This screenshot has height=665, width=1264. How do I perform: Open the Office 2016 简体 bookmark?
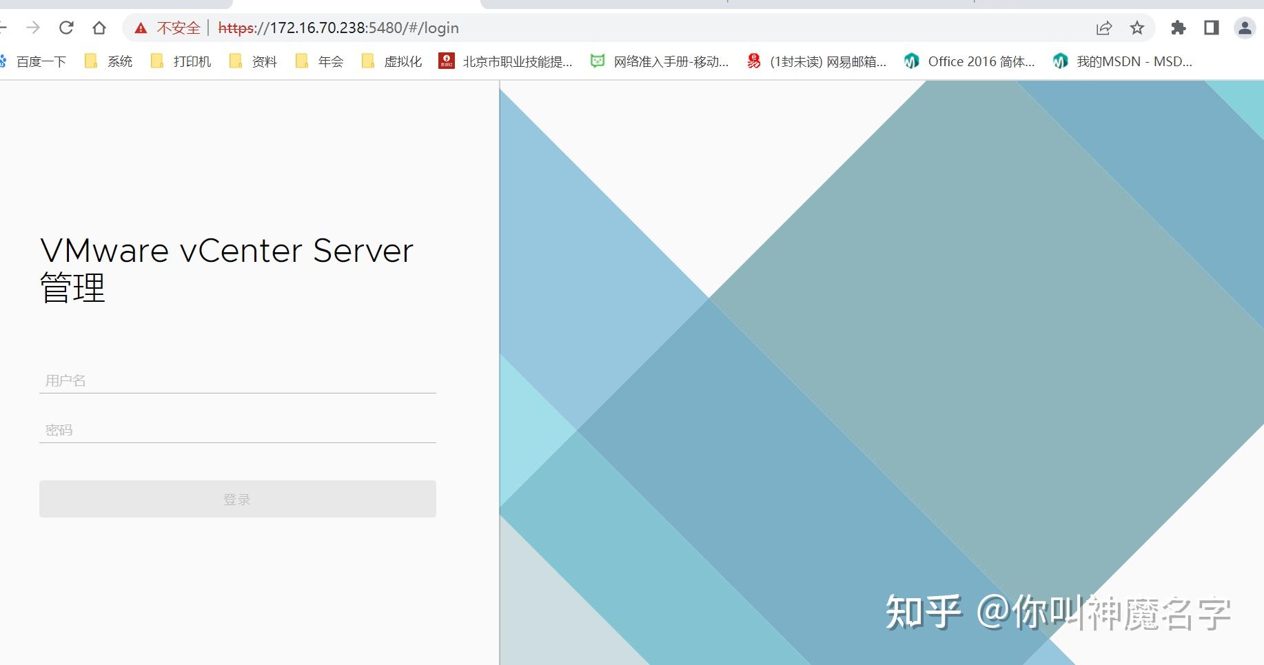(981, 61)
